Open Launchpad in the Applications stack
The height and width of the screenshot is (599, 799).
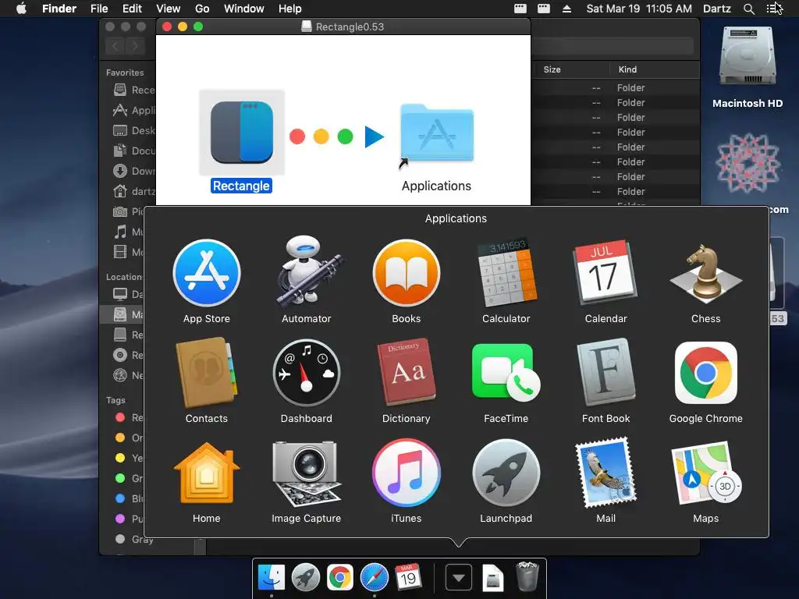[506, 473]
